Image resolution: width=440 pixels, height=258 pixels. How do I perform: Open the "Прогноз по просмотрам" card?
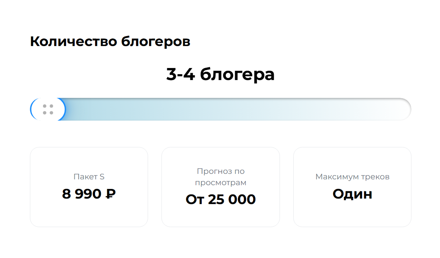[x=220, y=216]
